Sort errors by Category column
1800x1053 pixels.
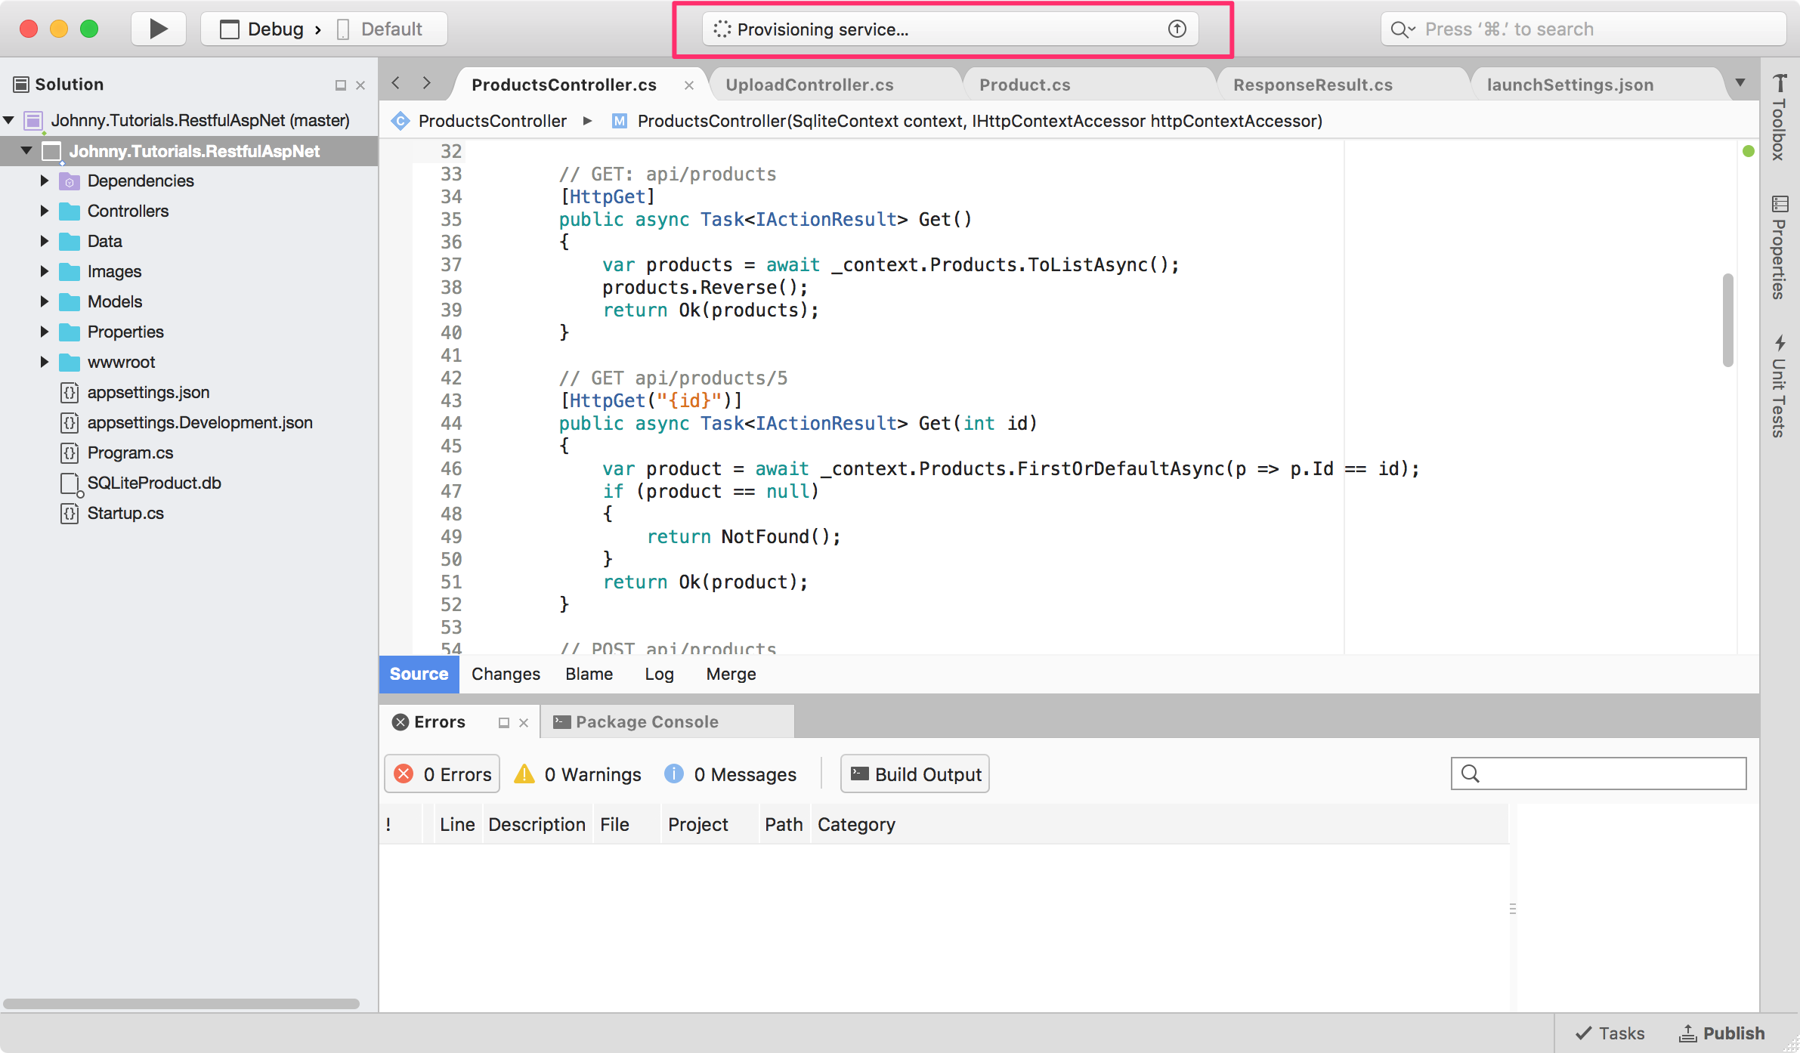pyautogui.click(x=856, y=824)
